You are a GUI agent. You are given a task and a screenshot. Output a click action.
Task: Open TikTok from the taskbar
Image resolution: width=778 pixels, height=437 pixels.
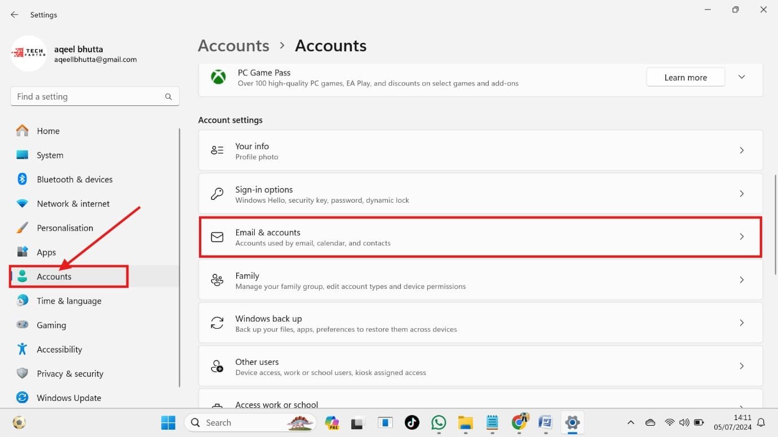point(412,422)
